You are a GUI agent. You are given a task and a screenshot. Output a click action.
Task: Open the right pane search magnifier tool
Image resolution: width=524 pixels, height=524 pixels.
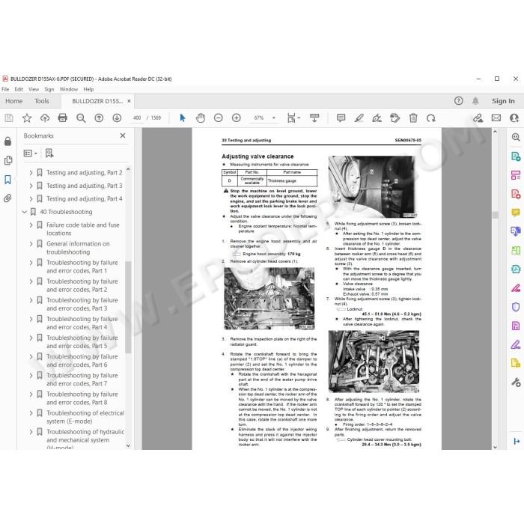[516, 137]
